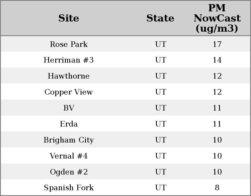The height and width of the screenshot is (196, 251).
Task: Click the Erda site name
Action: click(69, 124)
